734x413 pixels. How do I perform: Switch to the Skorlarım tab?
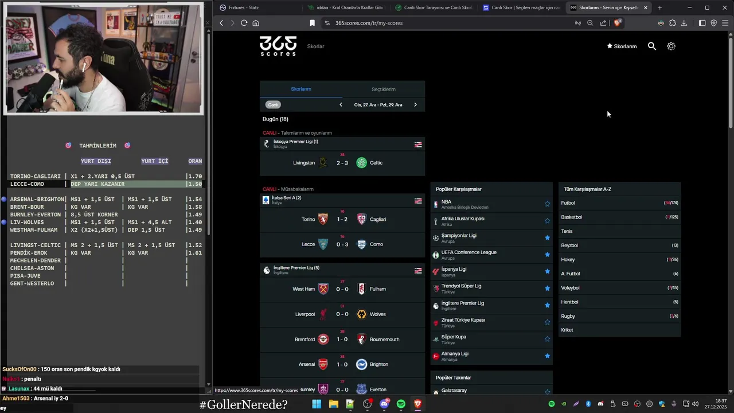tap(301, 89)
